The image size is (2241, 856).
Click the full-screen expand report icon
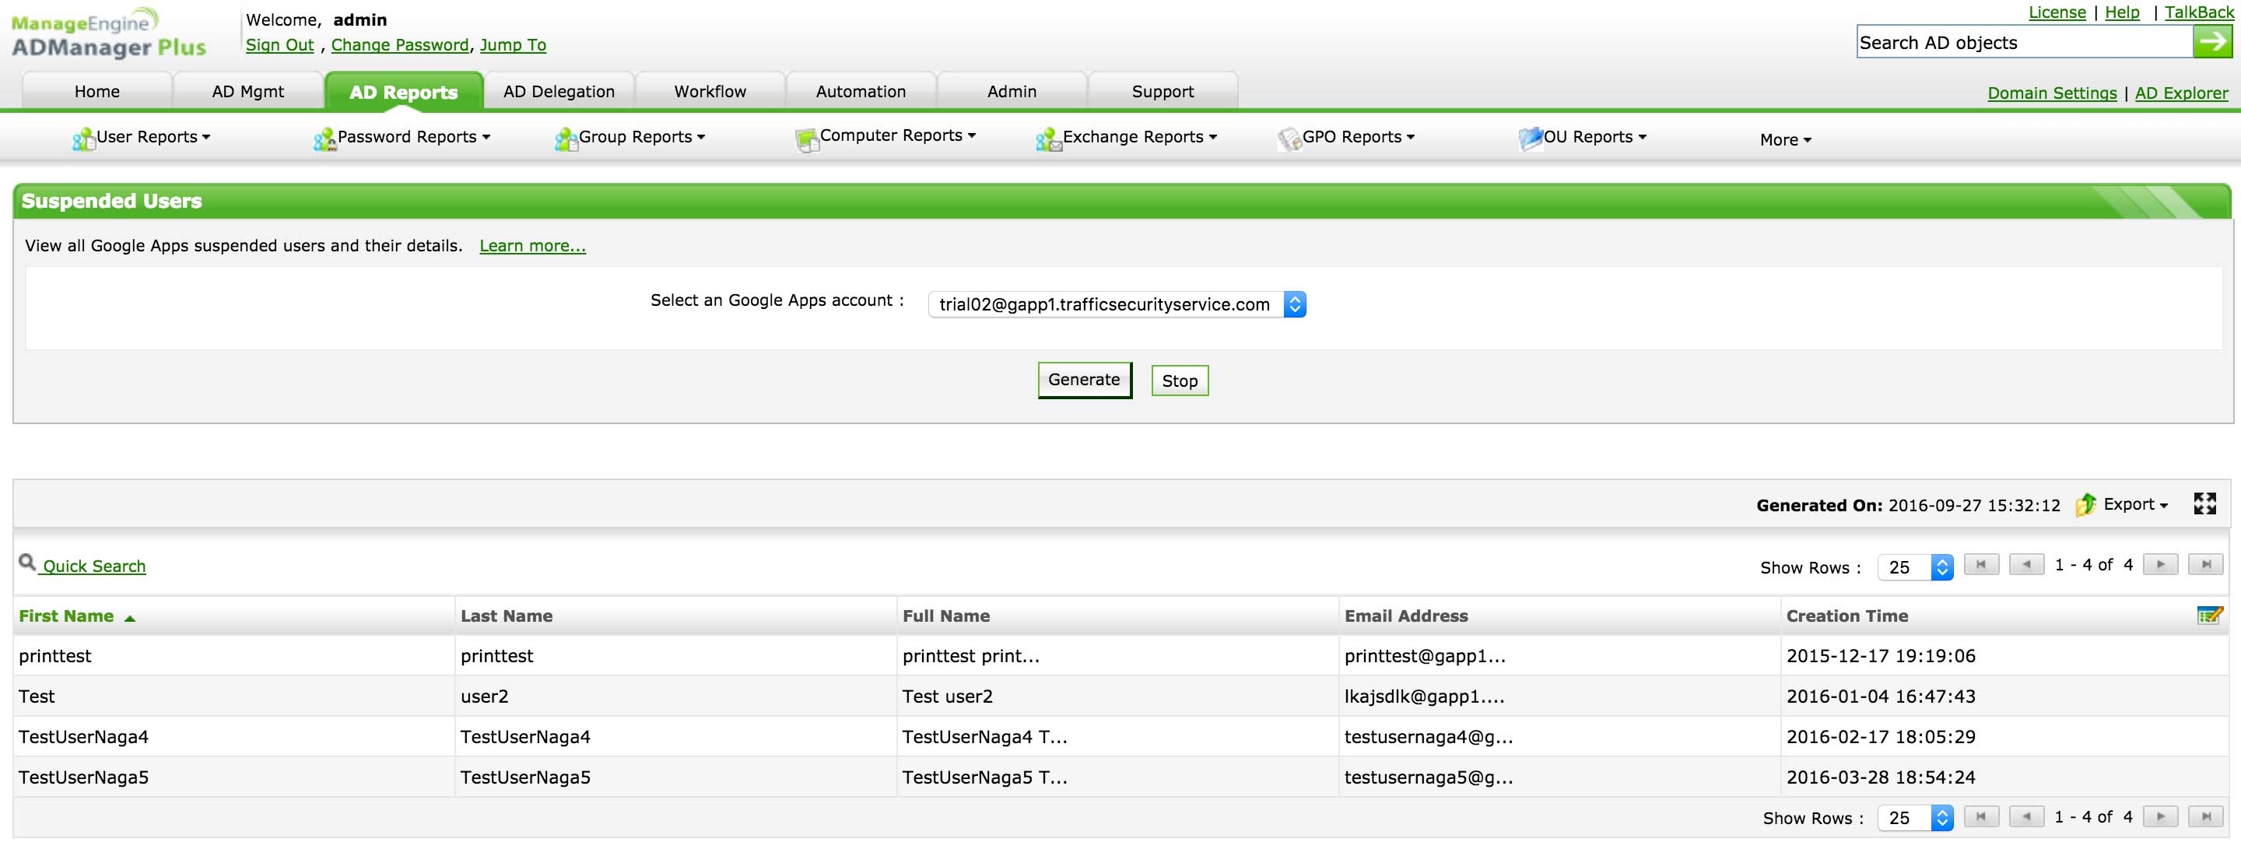point(2204,503)
